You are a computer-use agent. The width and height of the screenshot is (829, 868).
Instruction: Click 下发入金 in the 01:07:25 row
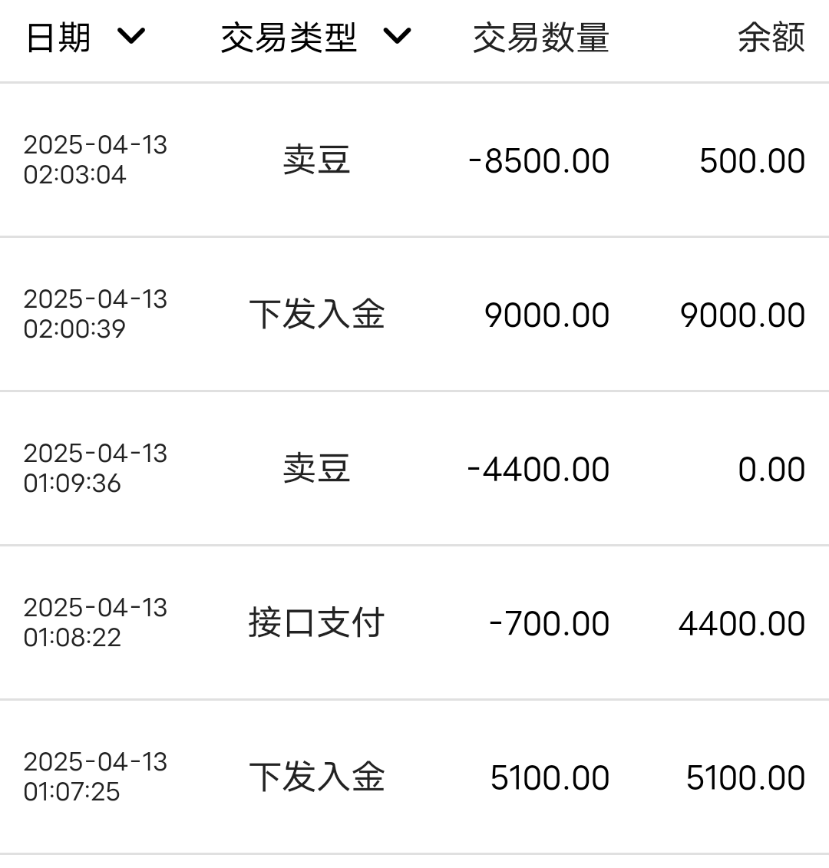tap(316, 777)
